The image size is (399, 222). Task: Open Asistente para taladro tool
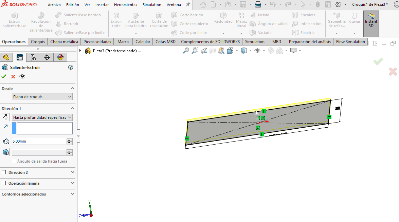coord(136,20)
